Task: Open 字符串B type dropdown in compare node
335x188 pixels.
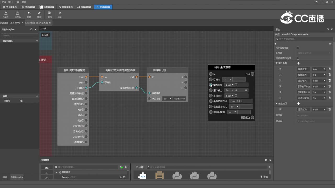Action: coord(167,99)
